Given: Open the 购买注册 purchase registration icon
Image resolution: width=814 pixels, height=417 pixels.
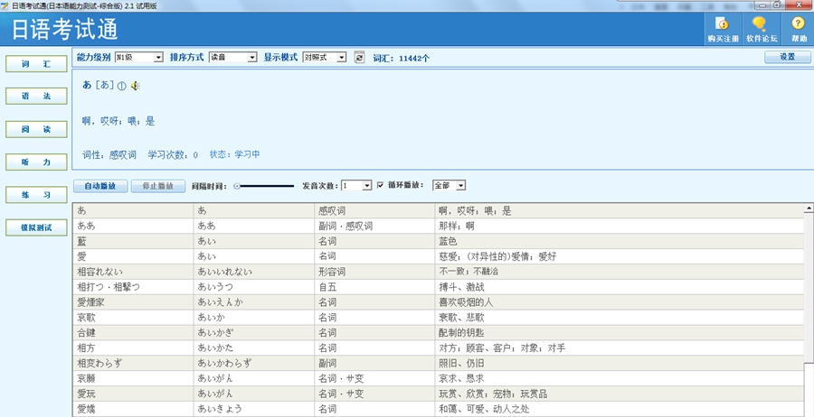Looking at the screenshot, I should tap(724, 29).
